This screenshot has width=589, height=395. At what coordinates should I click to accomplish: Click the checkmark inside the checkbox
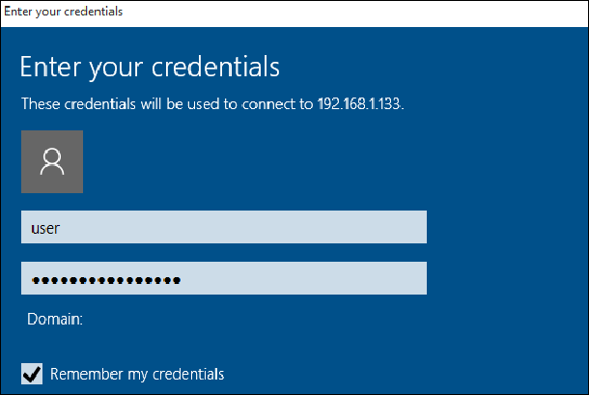pyautogui.click(x=32, y=373)
